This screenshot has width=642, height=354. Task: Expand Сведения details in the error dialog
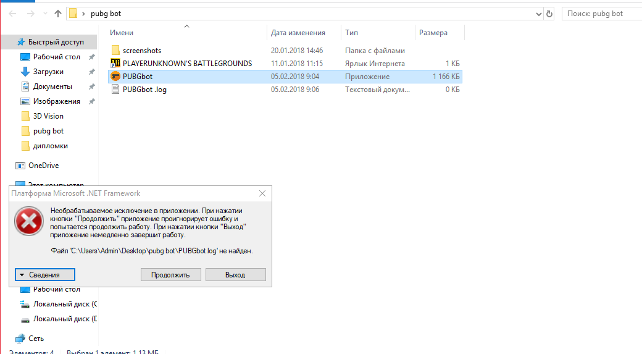pyautogui.click(x=45, y=274)
